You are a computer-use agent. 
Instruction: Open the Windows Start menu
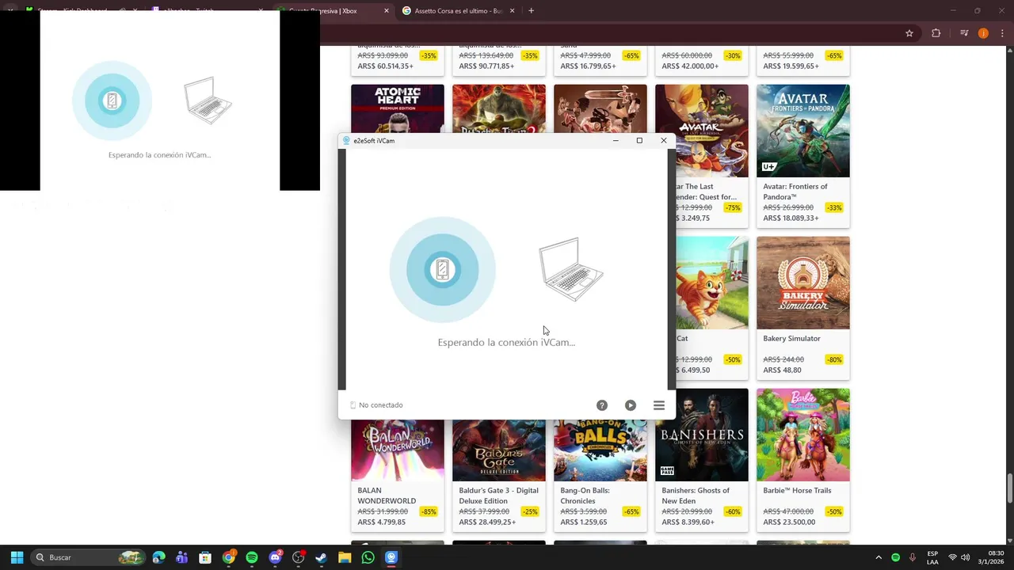coord(17,557)
